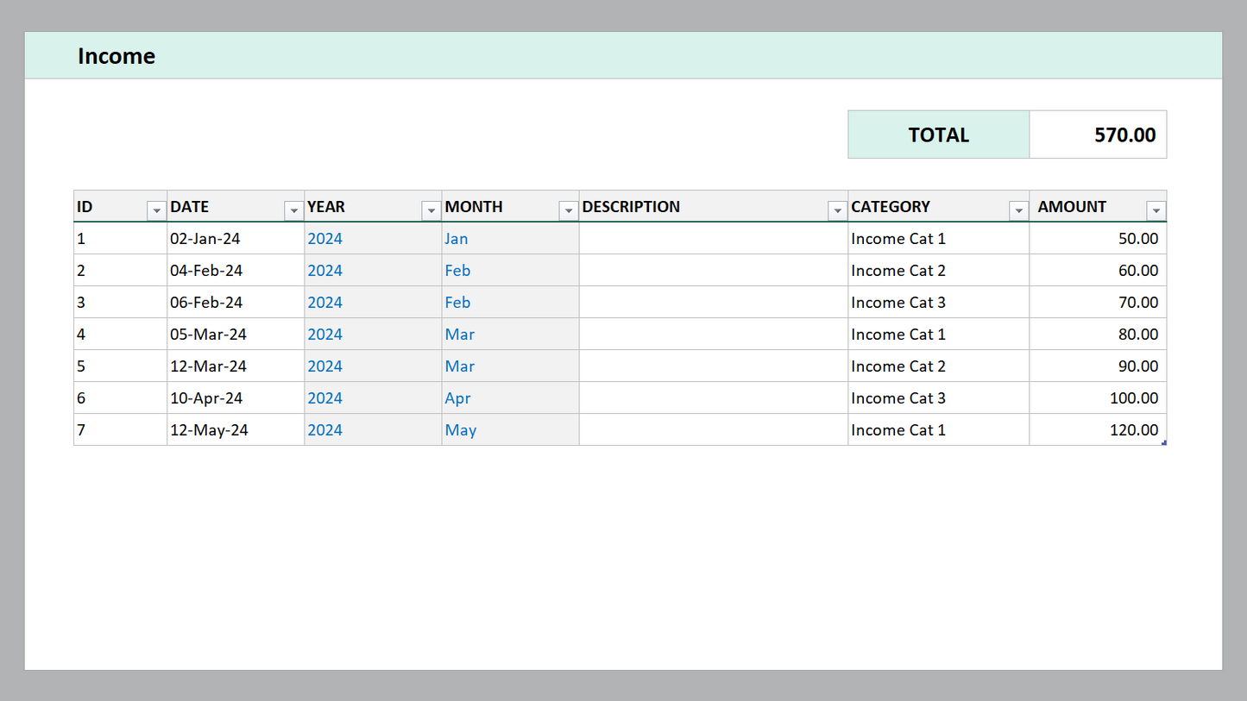The height and width of the screenshot is (701, 1247).
Task: Click the Income sheet title
Action: point(117,56)
